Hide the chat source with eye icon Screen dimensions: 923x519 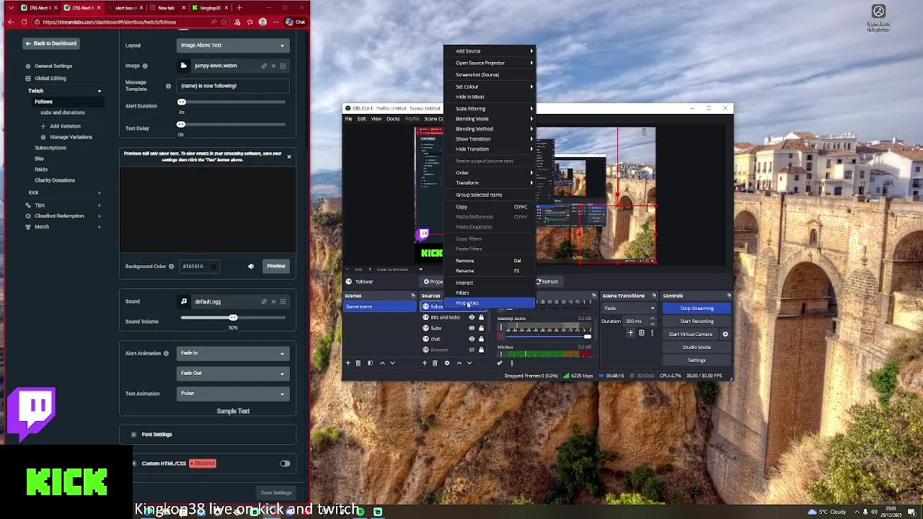[x=472, y=339]
